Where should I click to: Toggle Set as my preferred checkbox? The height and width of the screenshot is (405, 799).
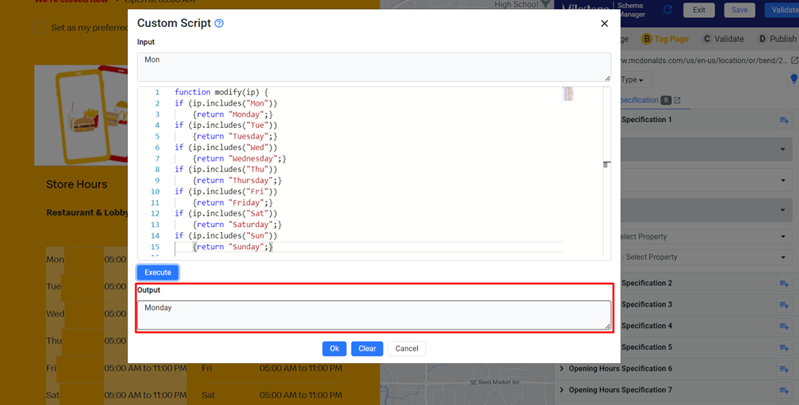click(40, 28)
